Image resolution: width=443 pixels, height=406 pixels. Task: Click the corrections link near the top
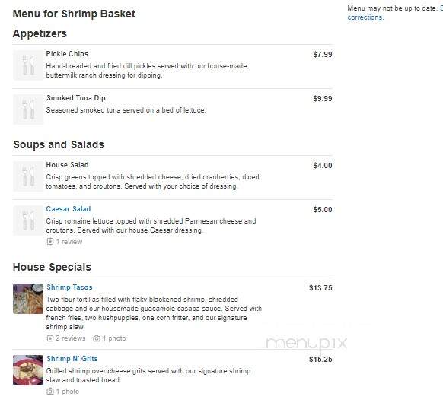365,17
